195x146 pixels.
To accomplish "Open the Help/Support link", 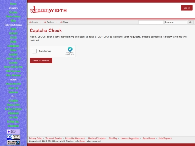I will pyautogui.click(x=165, y=138).
